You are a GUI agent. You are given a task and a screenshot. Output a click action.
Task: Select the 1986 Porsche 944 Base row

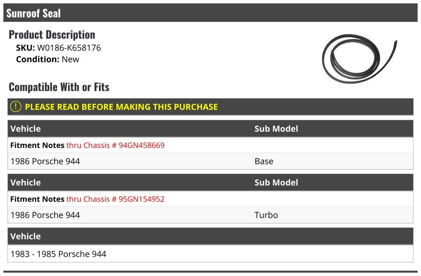pos(210,161)
